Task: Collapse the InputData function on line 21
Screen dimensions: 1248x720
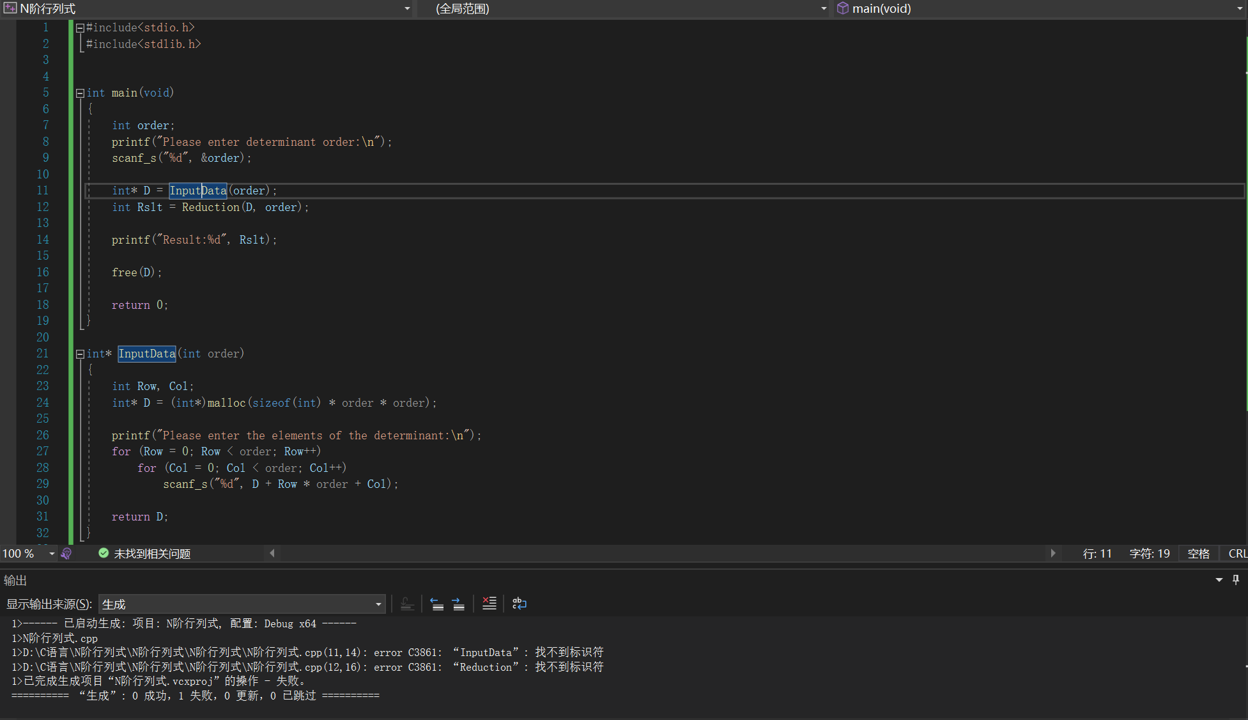Action: (80, 354)
